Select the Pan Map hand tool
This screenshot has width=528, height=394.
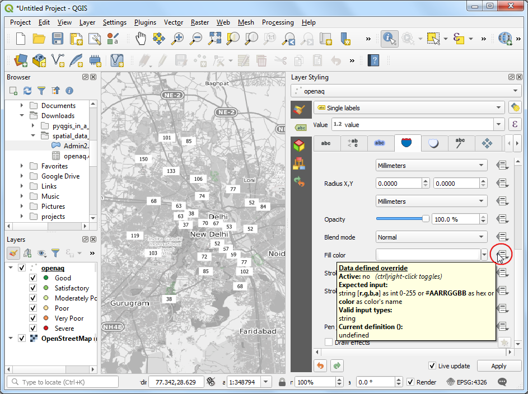pyautogui.click(x=141, y=39)
